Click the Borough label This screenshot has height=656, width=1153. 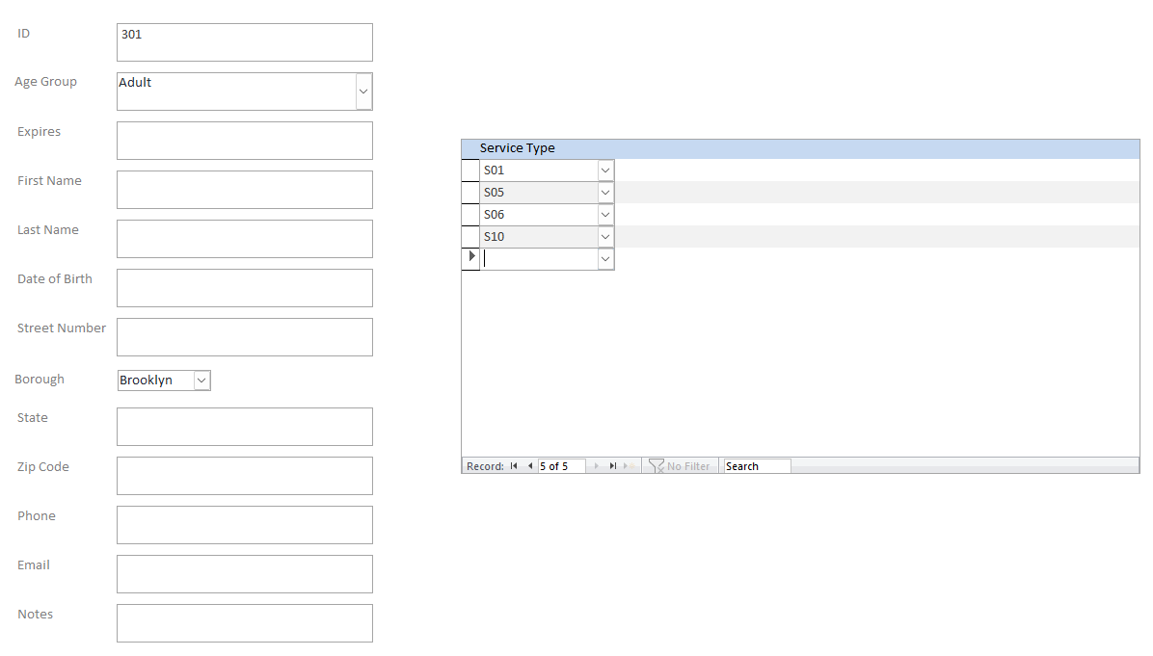[40, 380]
